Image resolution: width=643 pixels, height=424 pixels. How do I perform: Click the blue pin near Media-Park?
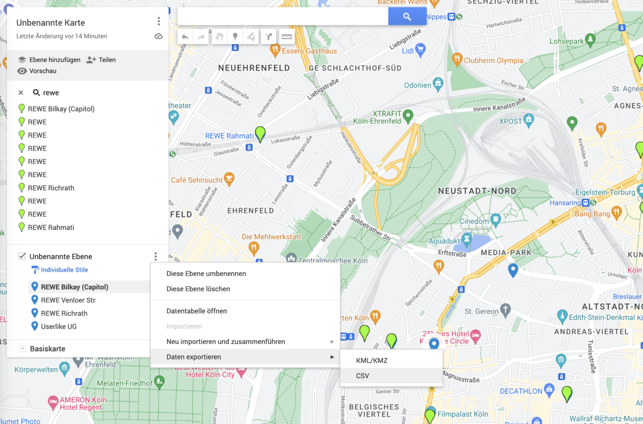click(513, 270)
